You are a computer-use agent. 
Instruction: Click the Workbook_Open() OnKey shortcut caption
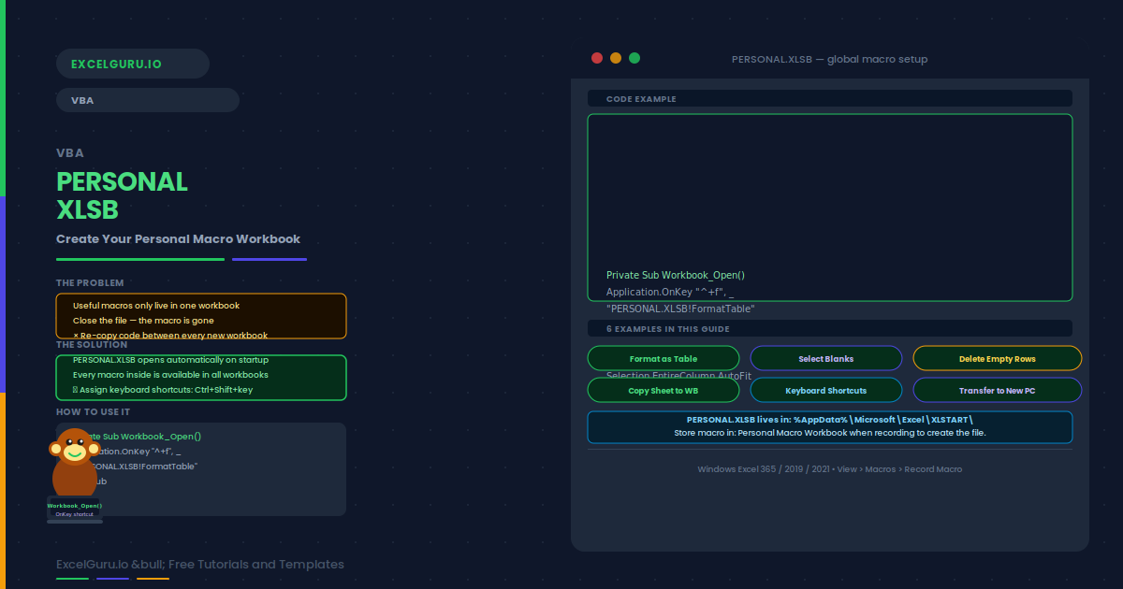[75, 510]
